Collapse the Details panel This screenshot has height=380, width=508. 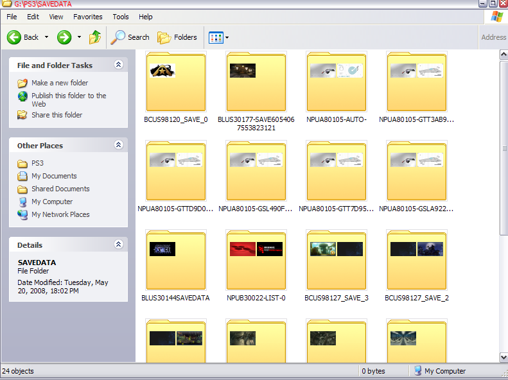click(x=119, y=244)
